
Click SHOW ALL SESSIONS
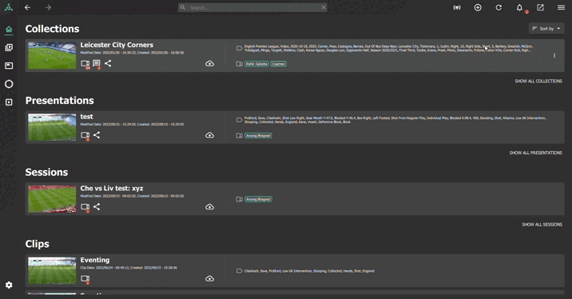[542, 225]
